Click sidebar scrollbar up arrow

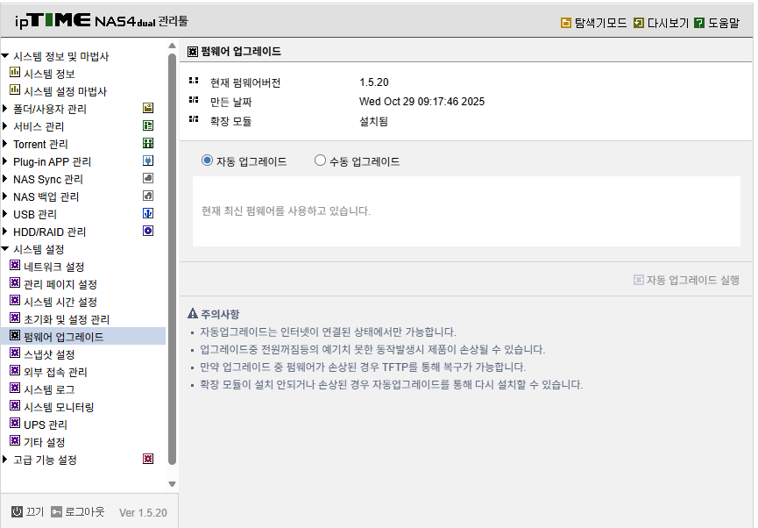click(x=172, y=46)
